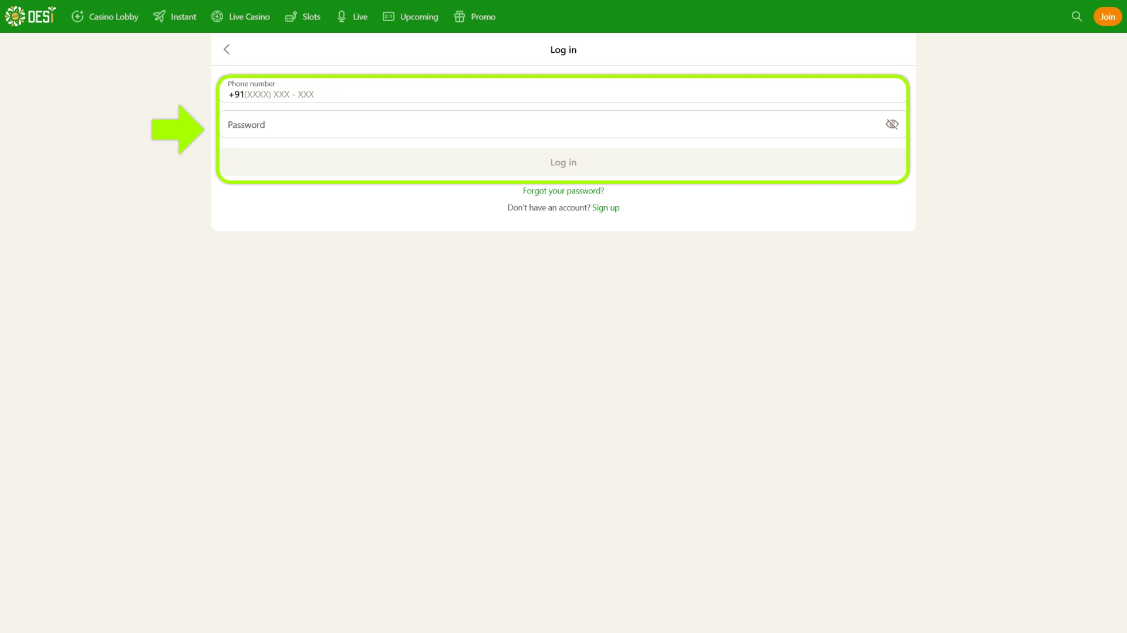Open the Promo section from top menu
This screenshot has width=1127, height=633.
(x=484, y=16)
